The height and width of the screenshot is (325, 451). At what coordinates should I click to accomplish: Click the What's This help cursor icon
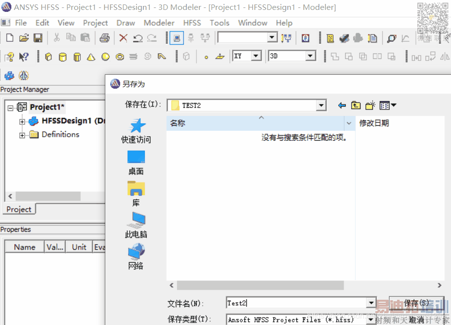point(24,57)
